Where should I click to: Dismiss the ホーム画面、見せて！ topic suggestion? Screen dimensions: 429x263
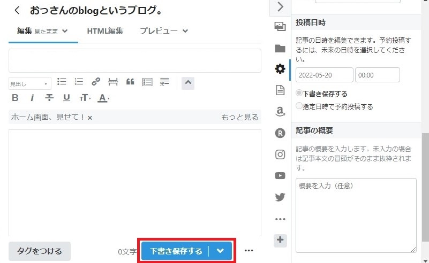90,118
